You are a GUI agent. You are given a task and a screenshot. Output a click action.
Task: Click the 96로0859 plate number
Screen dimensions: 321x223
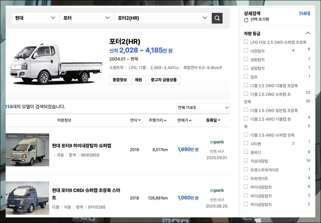click(90, 155)
